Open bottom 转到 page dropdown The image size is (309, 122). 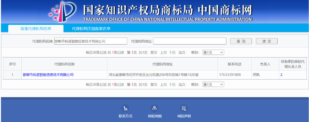click(213, 84)
